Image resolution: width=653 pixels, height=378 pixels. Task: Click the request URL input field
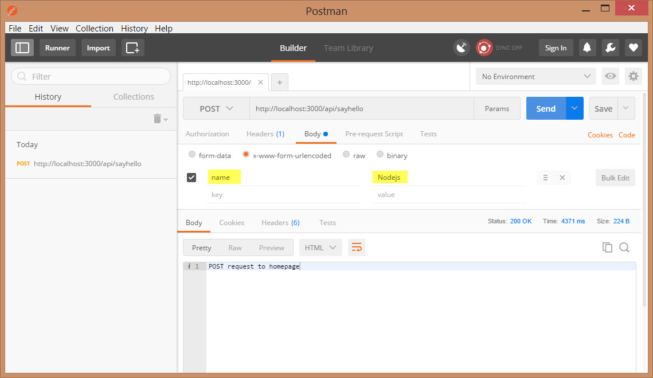click(x=362, y=109)
